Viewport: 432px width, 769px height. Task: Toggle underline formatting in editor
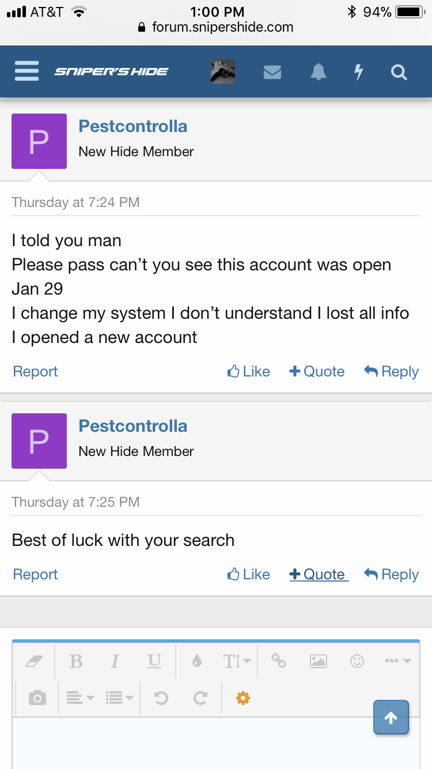tap(154, 661)
